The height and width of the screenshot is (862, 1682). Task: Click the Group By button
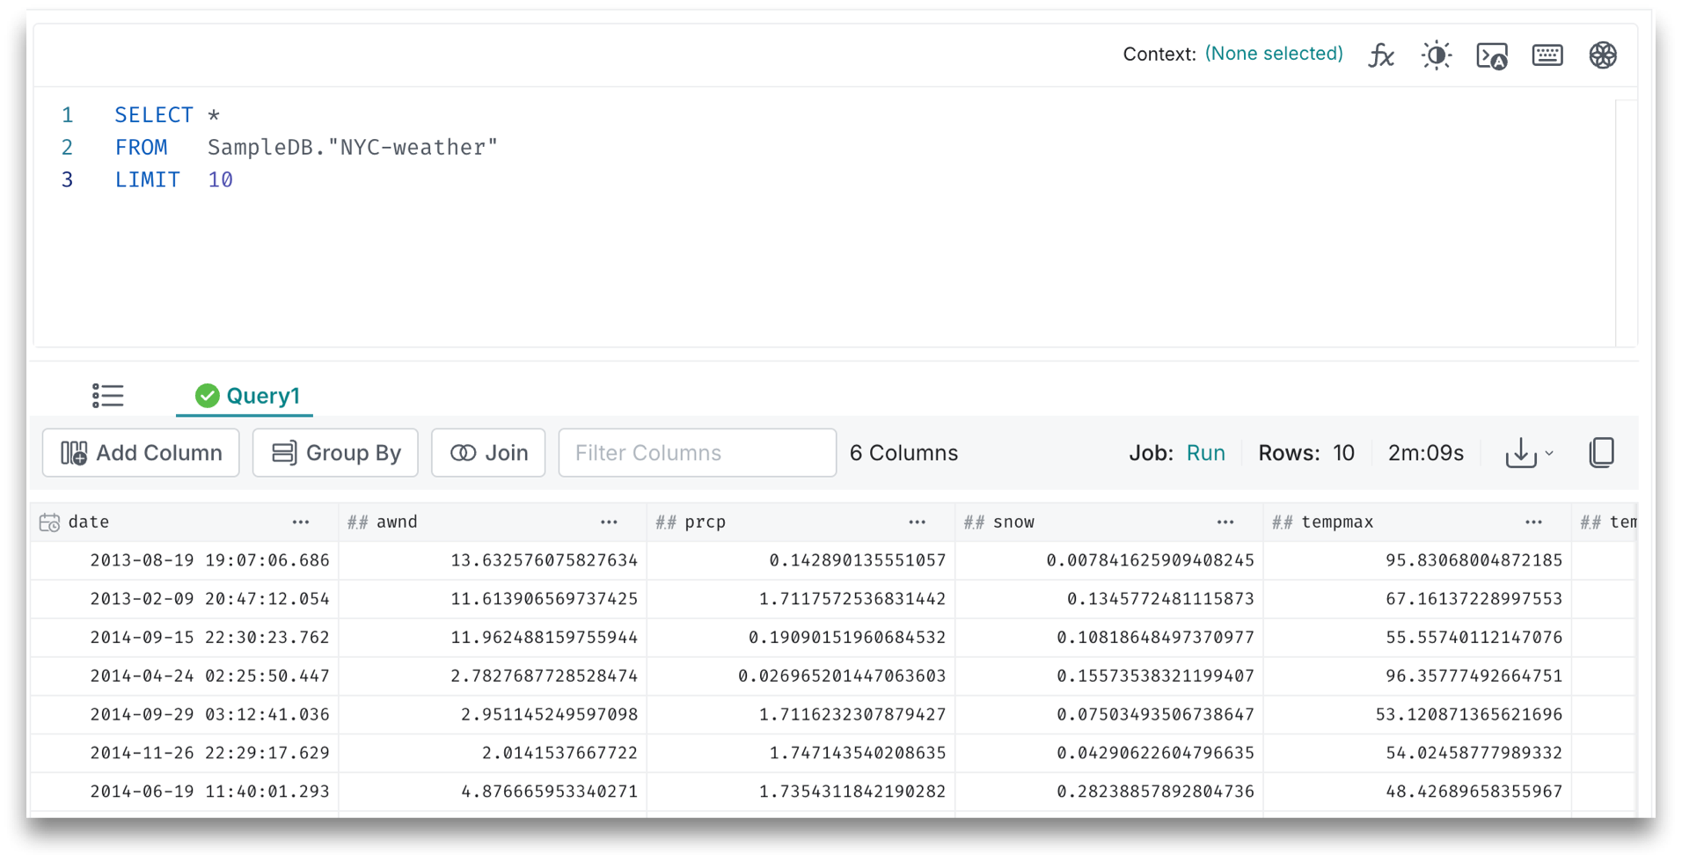point(335,453)
